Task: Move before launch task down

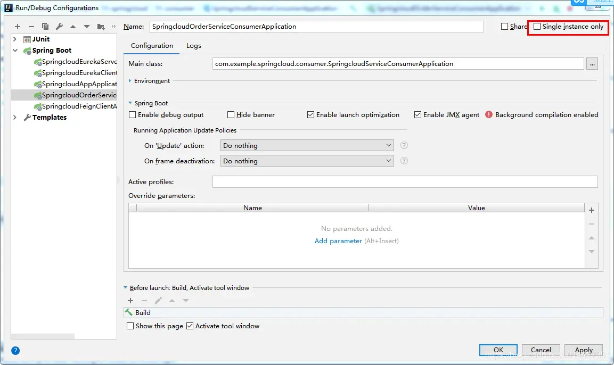Action: (x=186, y=301)
